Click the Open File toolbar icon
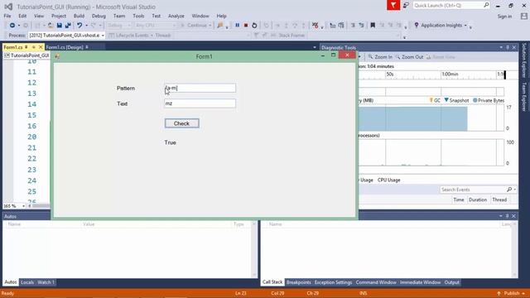 click(51, 26)
